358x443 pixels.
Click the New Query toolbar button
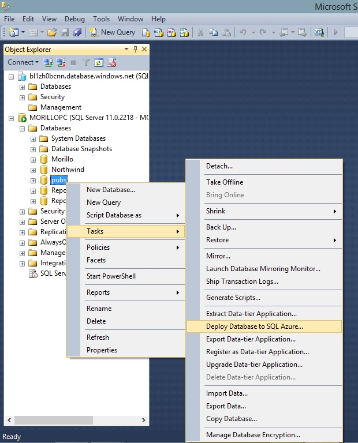[x=113, y=32]
